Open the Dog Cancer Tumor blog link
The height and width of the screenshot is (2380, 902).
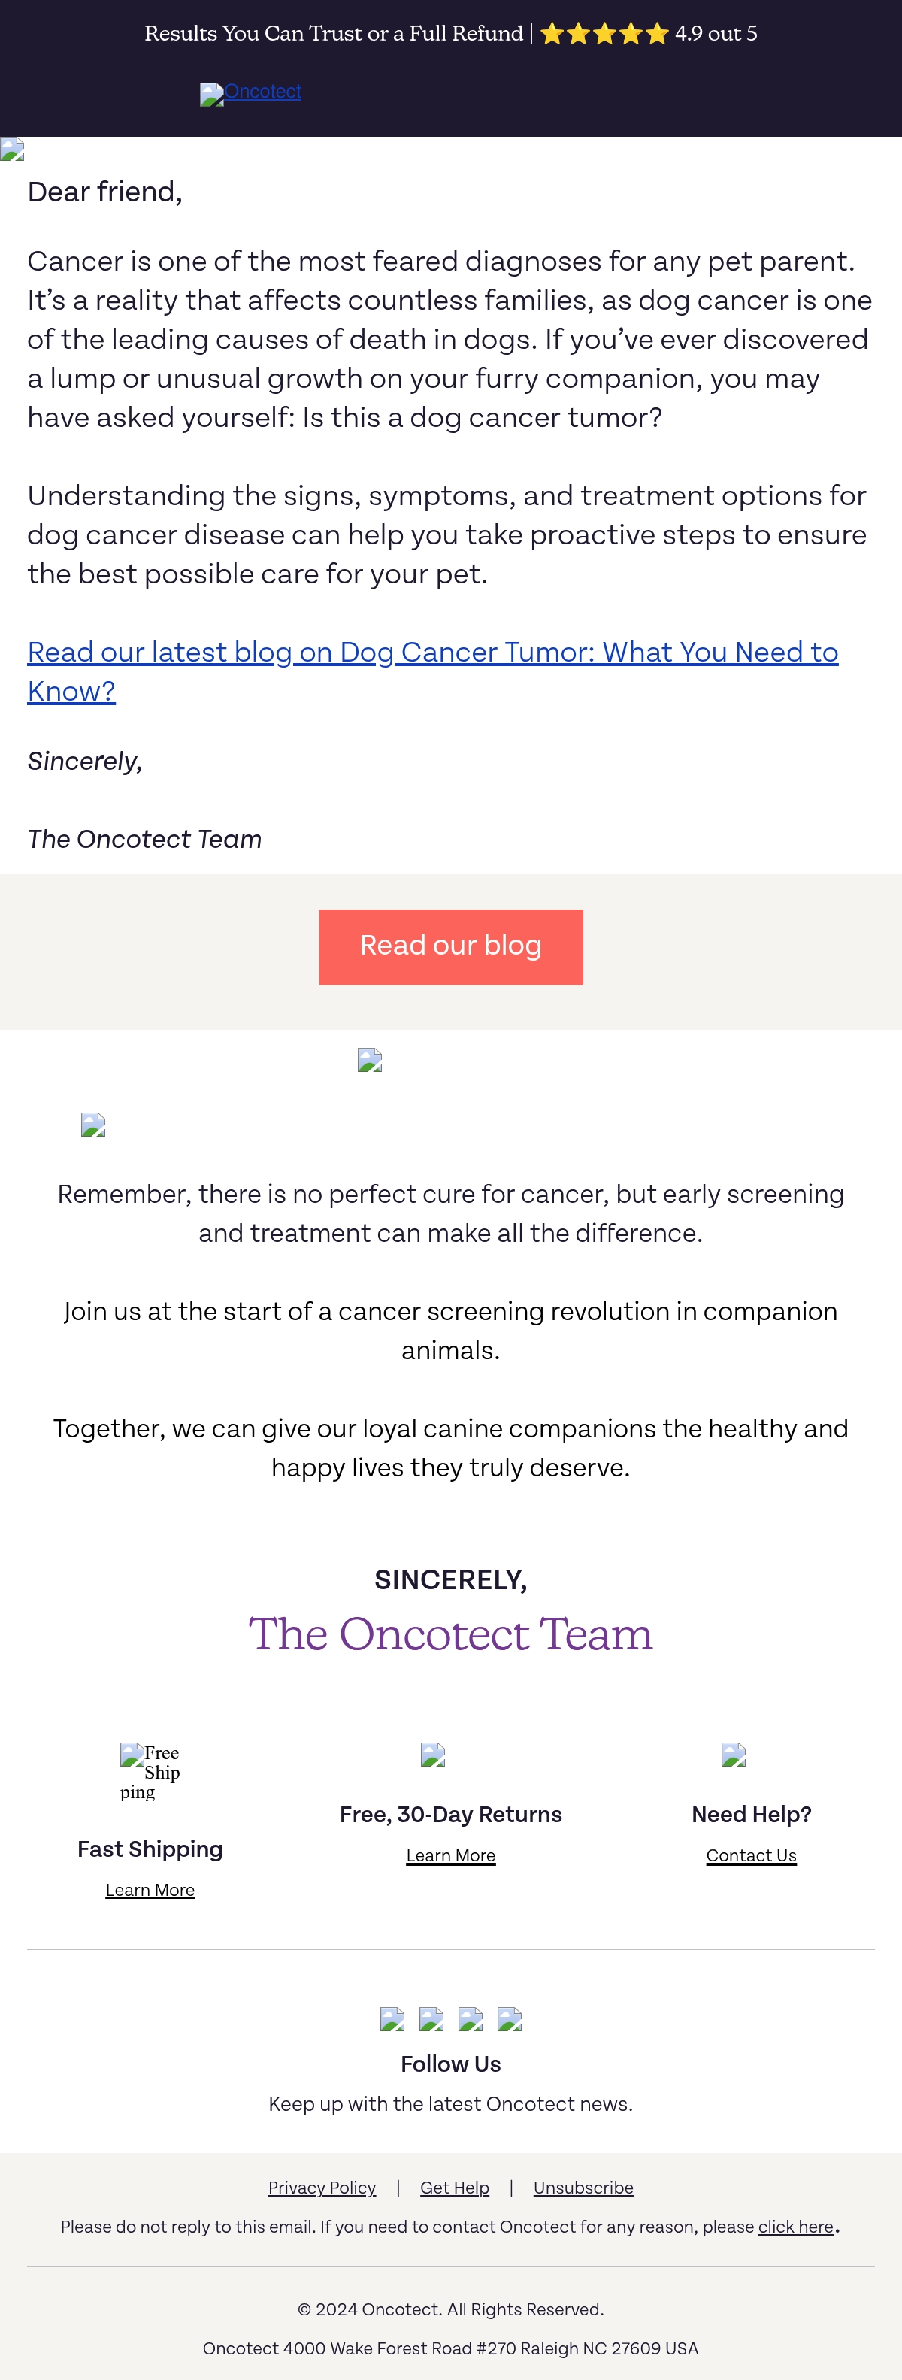pos(432,672)
